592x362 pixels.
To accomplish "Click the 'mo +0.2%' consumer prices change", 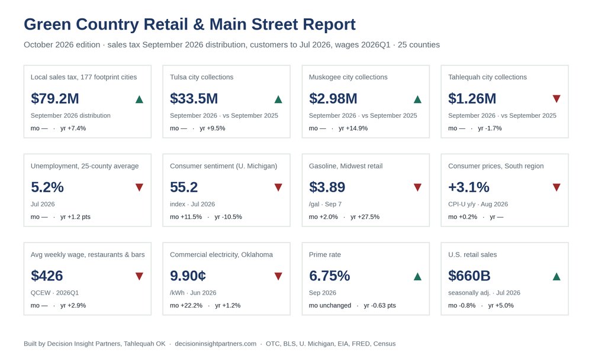I will pos(462,217).
